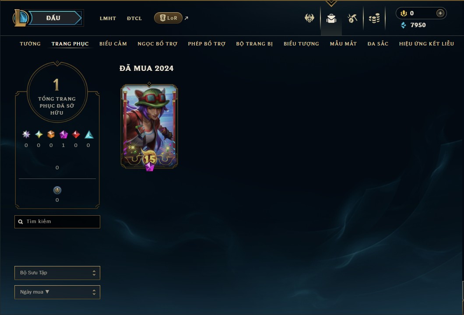
Task: Open the Collection backpack icon
Action: [x=331, y=18]
